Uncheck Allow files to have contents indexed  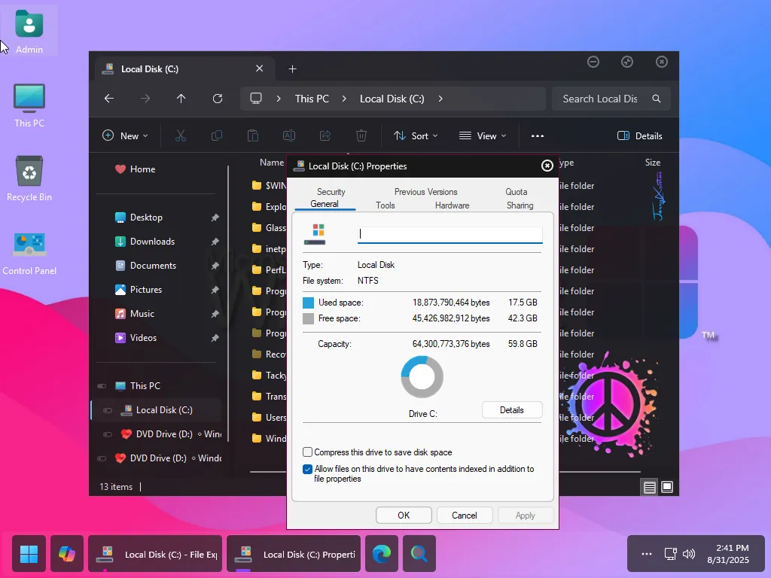click(308, 469)
